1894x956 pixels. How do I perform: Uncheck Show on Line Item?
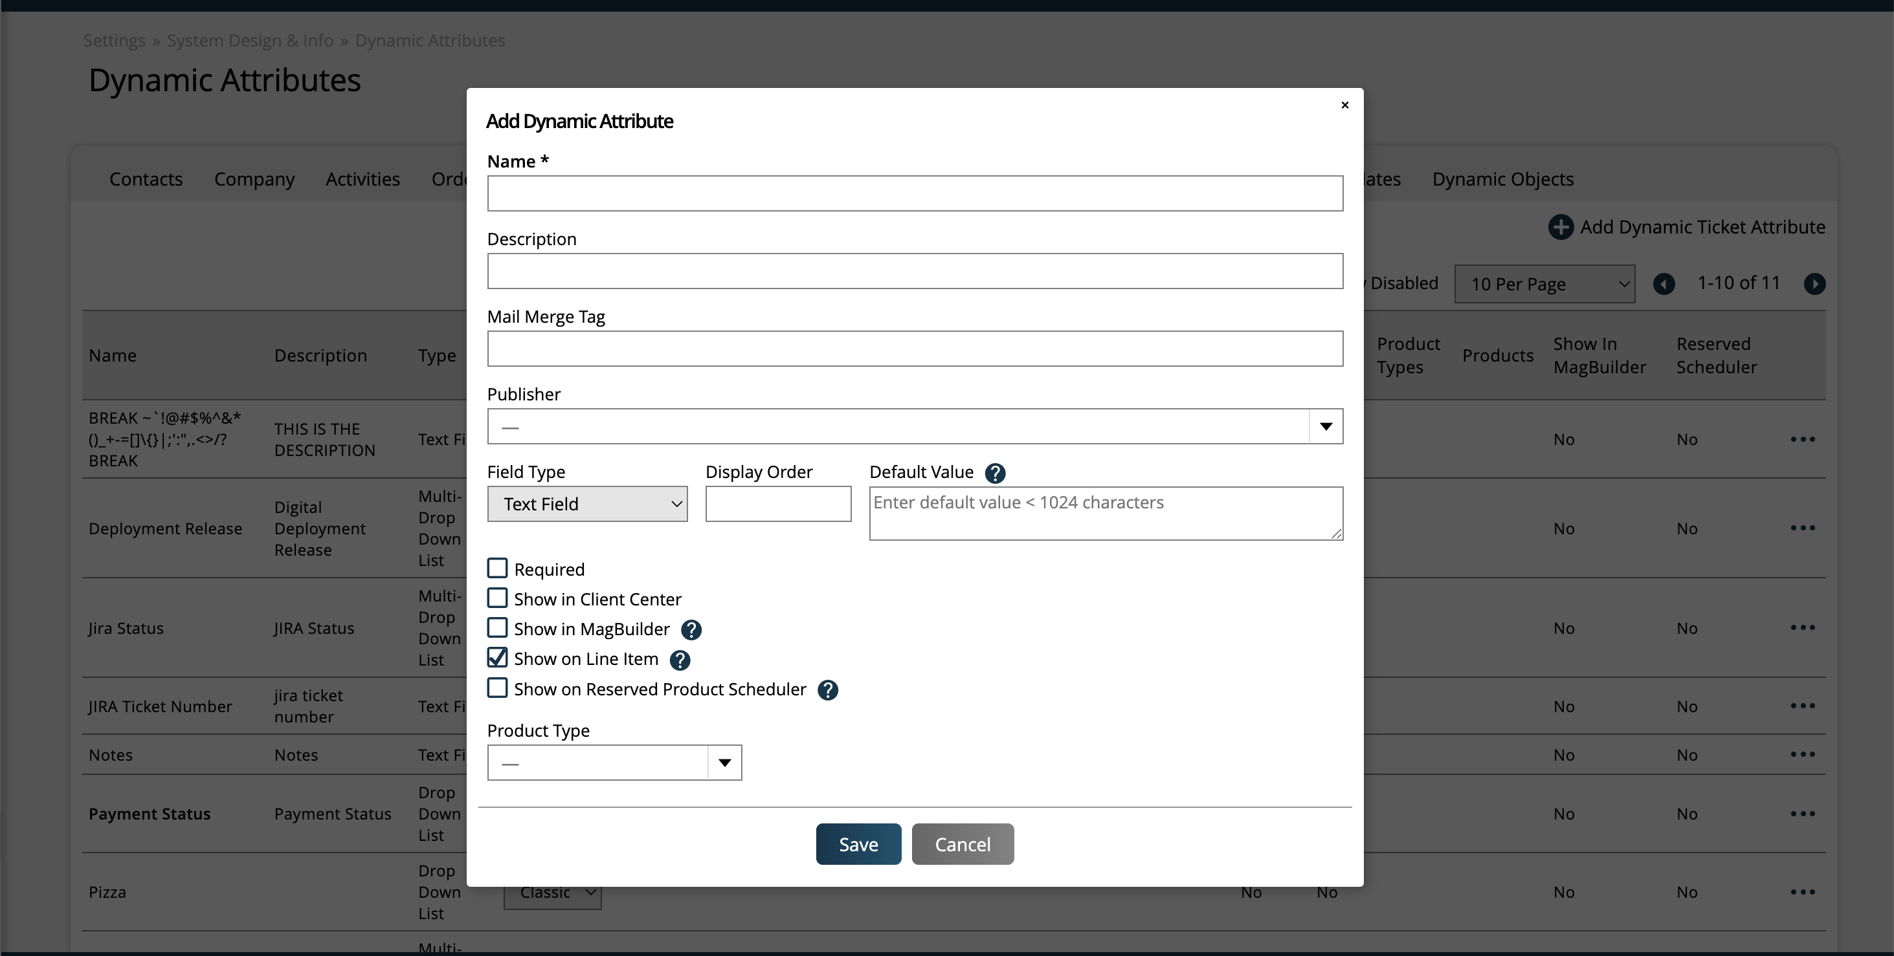point(498,658)
